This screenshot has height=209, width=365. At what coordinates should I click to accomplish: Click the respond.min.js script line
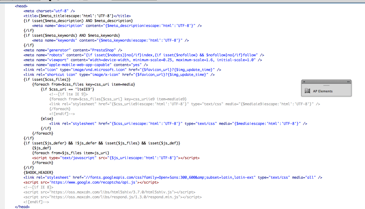(x=112, y=197)
